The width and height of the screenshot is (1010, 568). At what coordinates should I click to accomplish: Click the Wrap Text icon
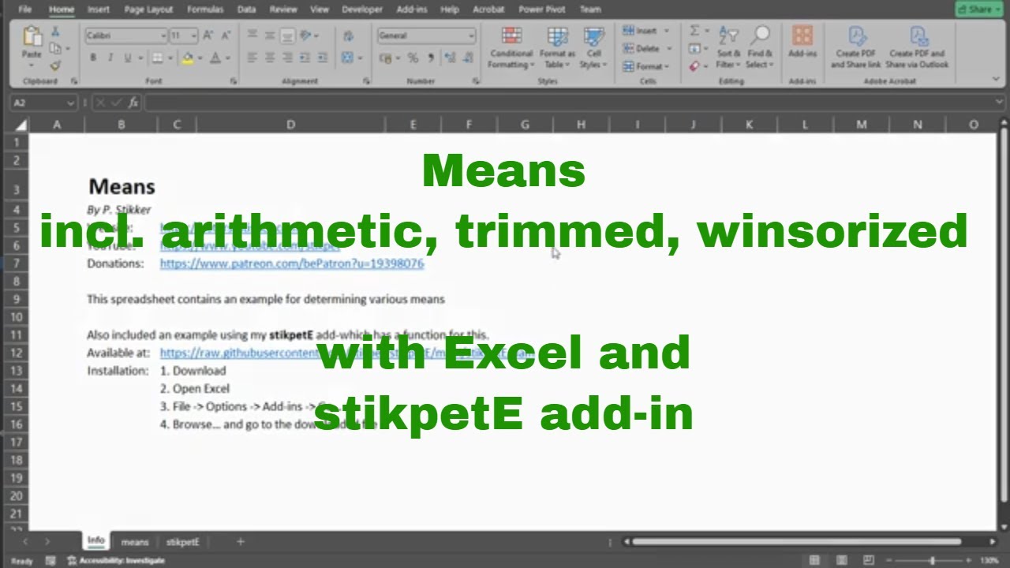[x=349, y=36]
